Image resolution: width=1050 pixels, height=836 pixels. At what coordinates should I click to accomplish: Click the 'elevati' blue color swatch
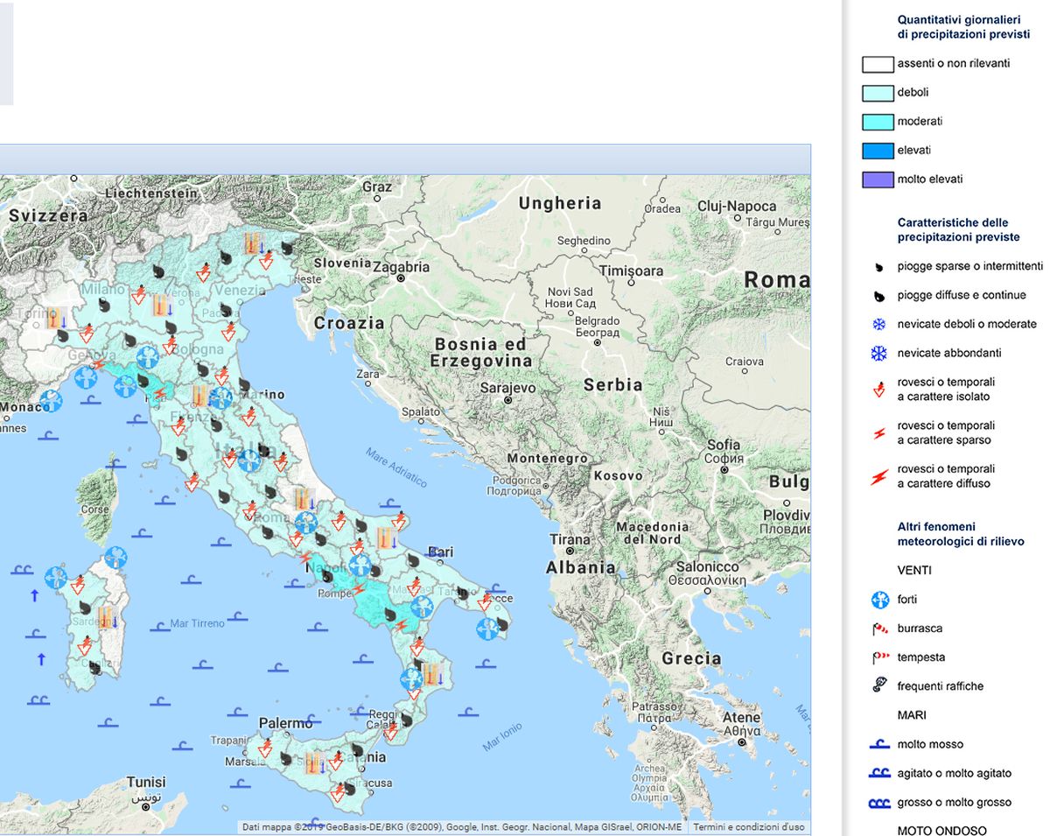878,151
